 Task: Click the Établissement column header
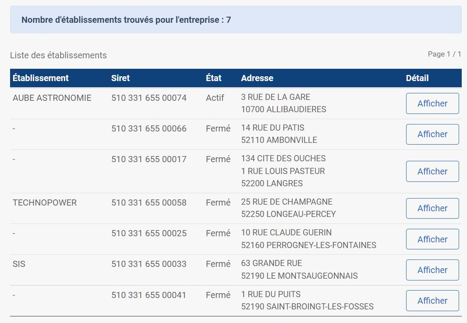41,78
